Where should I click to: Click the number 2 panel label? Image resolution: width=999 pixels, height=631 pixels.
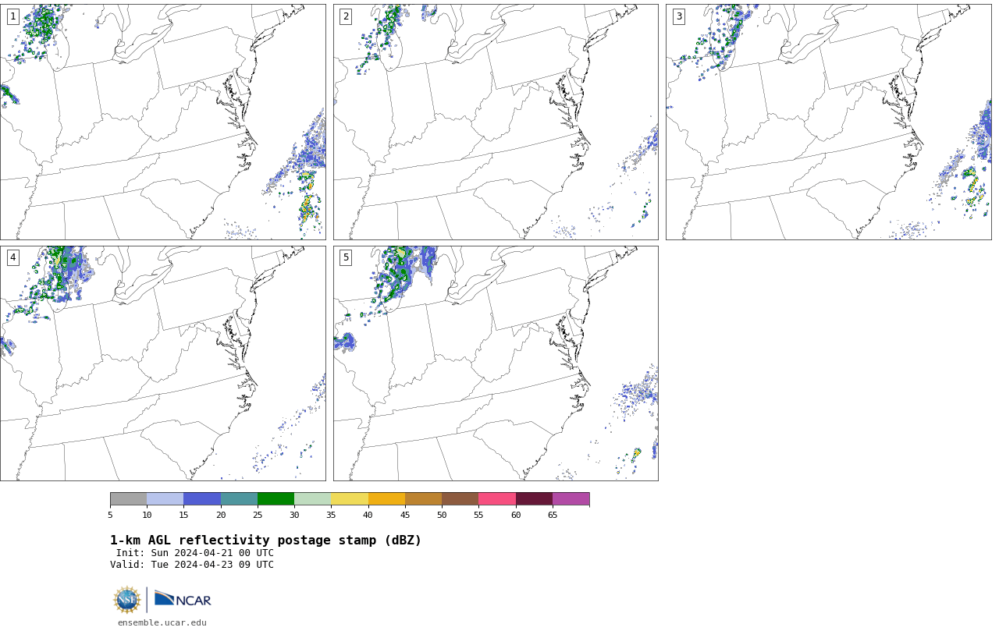(346, 16)
